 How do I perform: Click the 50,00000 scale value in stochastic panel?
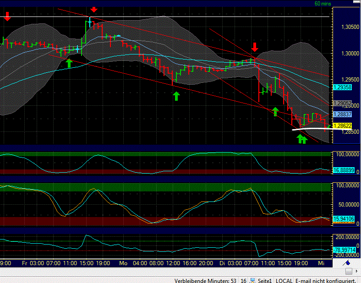349,205
